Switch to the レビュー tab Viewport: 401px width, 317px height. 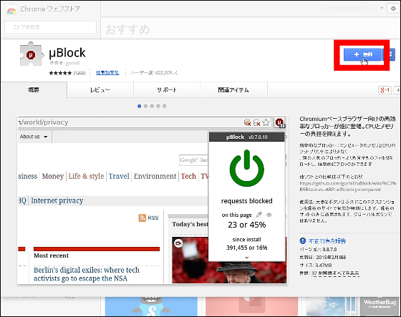(100, 89)
